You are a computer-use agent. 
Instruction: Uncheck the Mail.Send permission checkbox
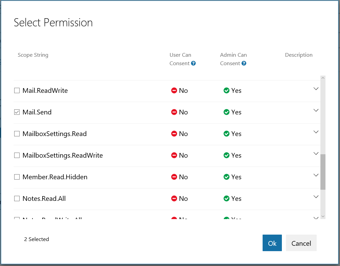[x=17, y=112]
